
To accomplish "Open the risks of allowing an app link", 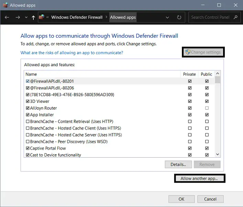I will tap(72, 53).
